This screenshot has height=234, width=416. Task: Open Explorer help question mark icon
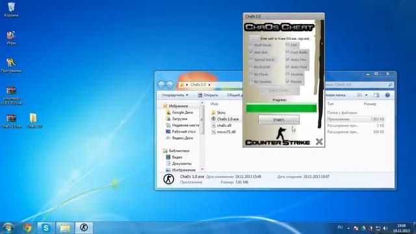click(x=387, y=95)
